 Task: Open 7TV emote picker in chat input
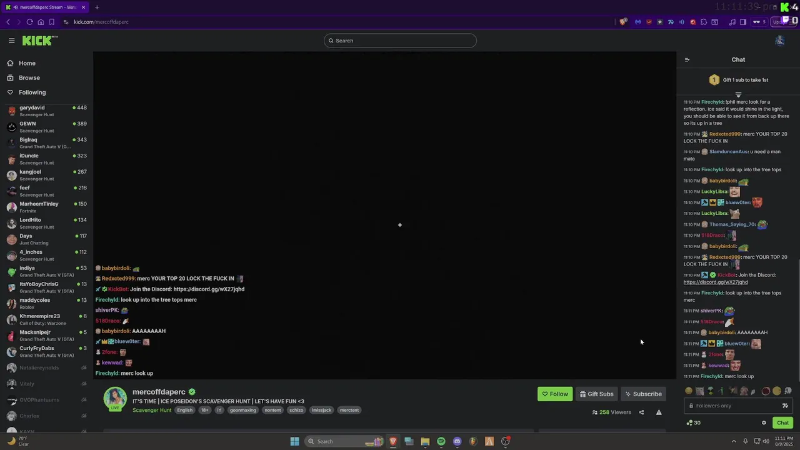[786, 406]
